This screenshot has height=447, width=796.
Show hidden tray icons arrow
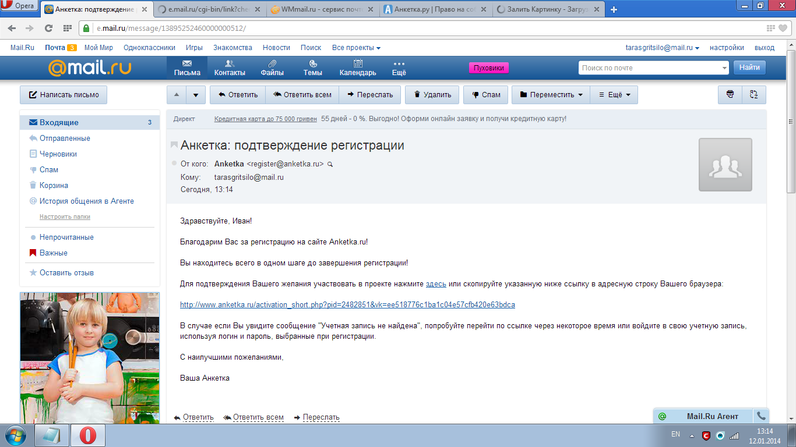(692, 435)
